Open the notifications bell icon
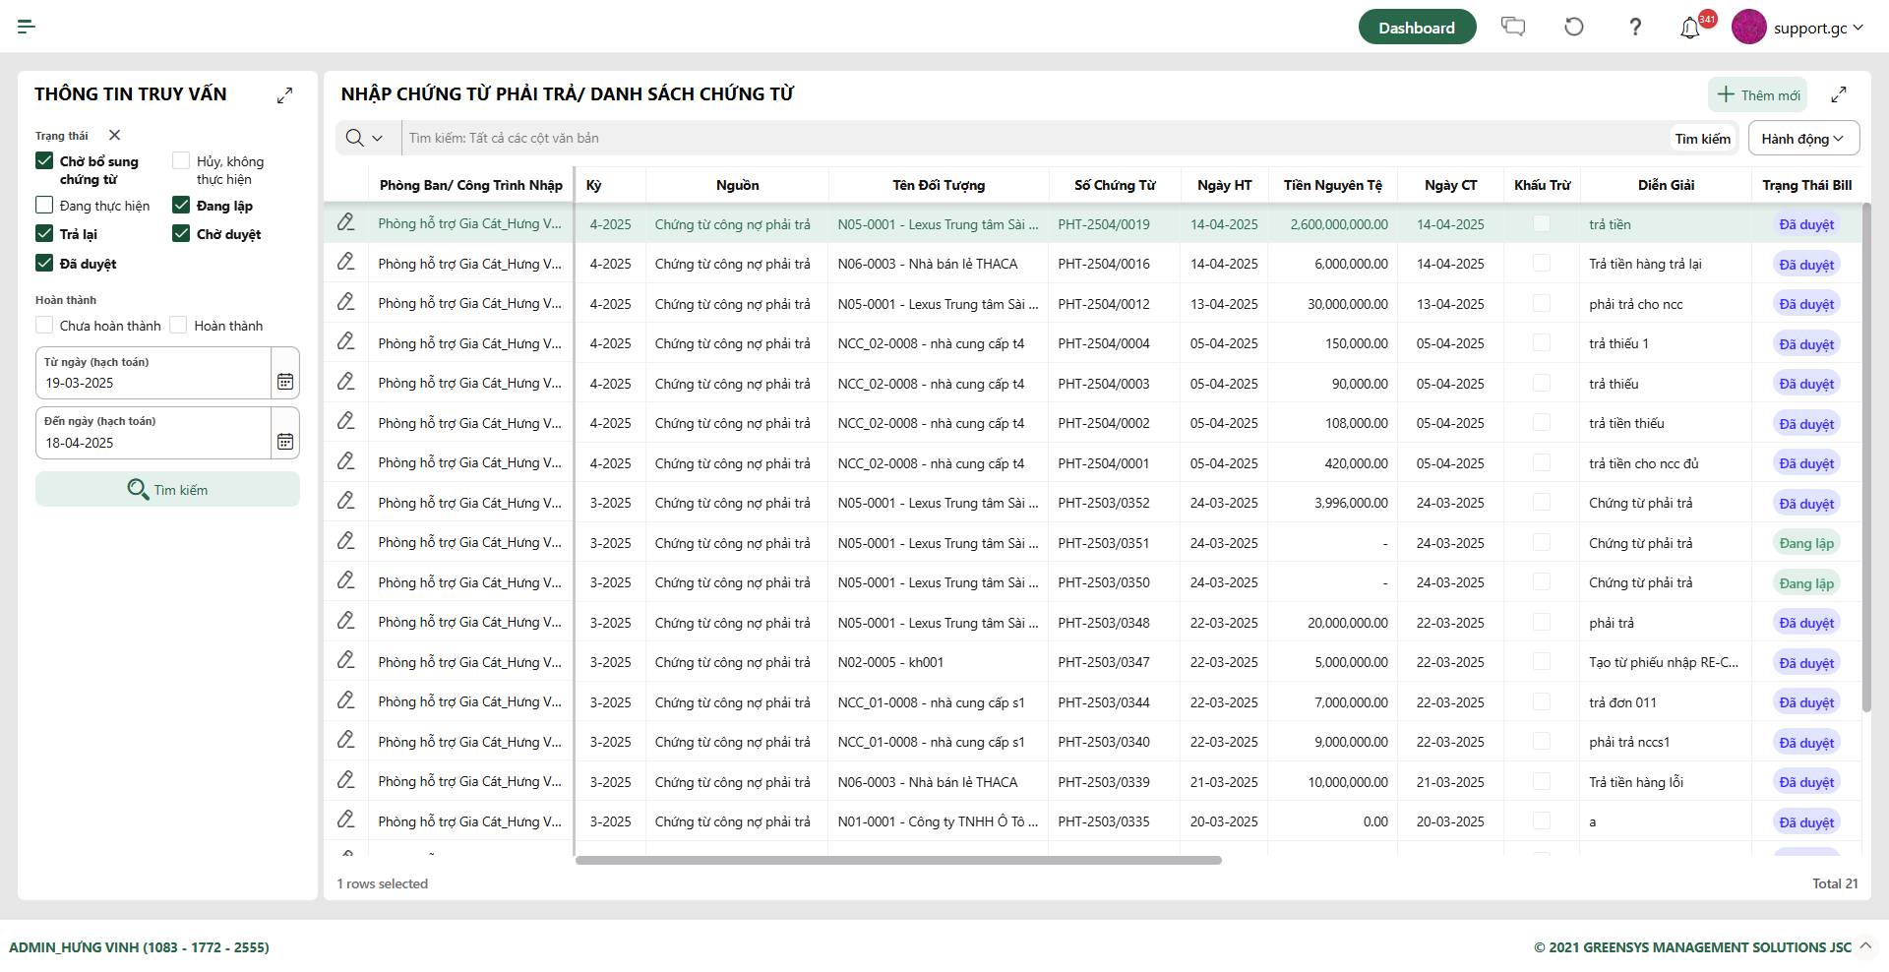Viewport: 1889px width, 972px height. pos(1690,29)
